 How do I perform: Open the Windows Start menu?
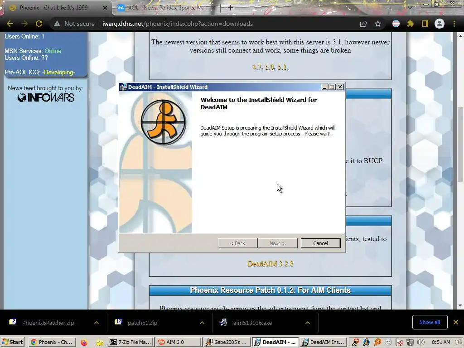click(x=13, y=342)
